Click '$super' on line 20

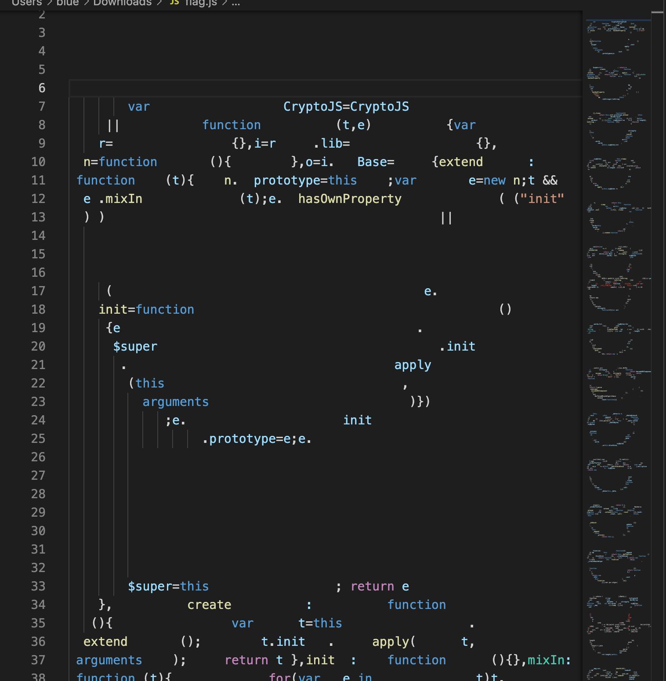(x=135, y=347)
